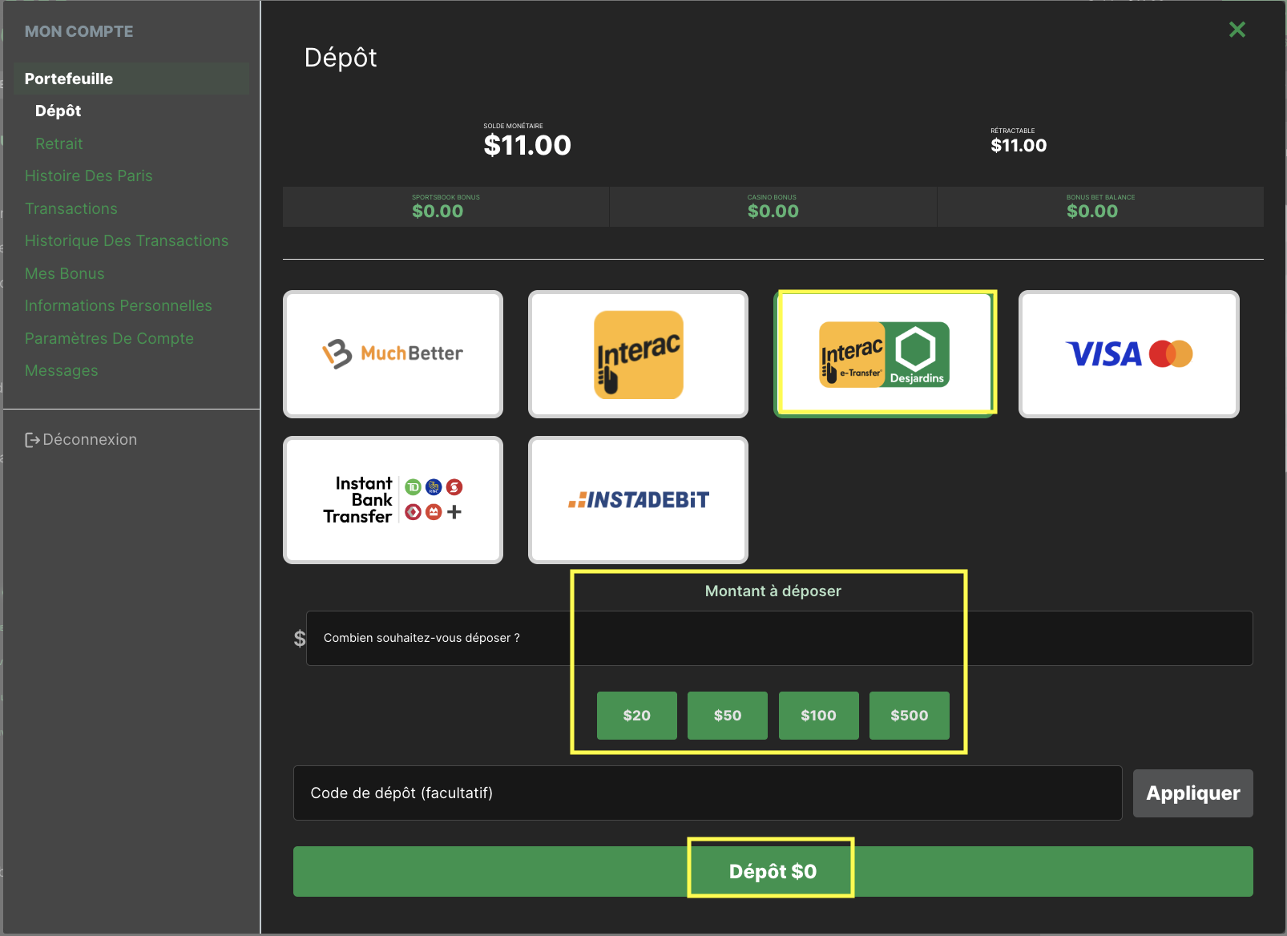Choose the Interac payment option

638,353
